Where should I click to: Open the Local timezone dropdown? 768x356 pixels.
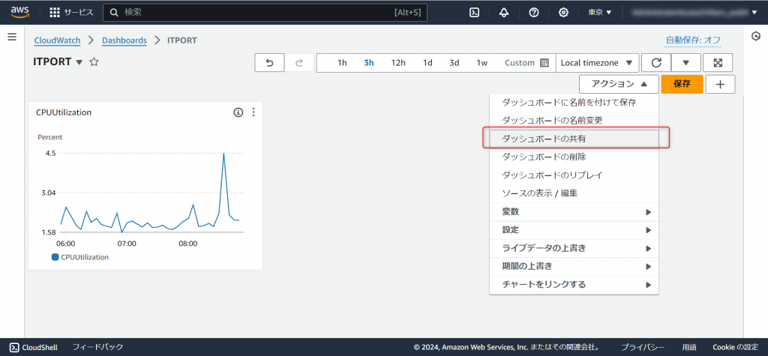[x=597, y=63]
